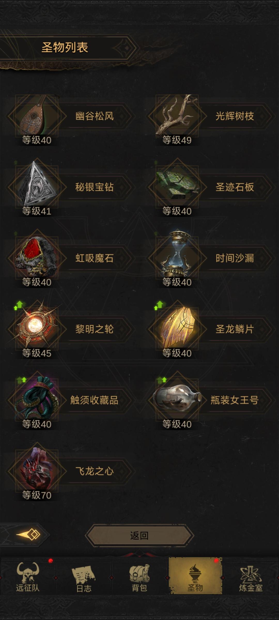Screen dimensions: 279x620
Task: Click the green upgrade arrow on 圣龙鳞片
Action: pyautogui.click(x=159, y=305)
